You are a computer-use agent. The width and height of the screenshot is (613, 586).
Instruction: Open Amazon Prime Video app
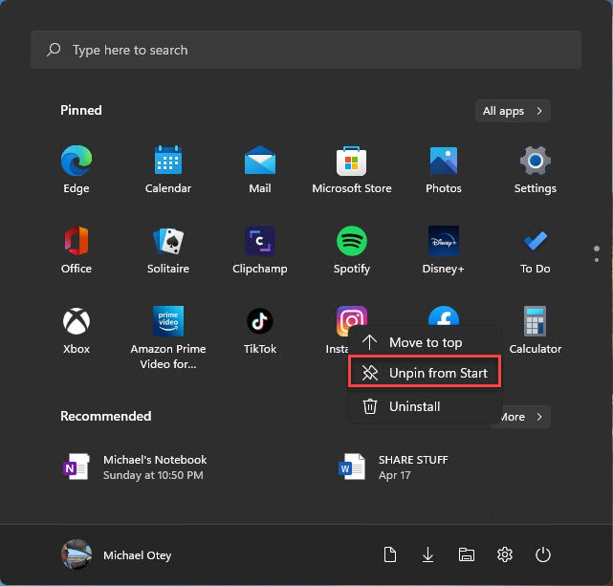pyautogui.click(x=168, y=337)
